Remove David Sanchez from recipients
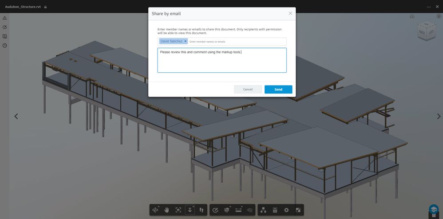 click(x=186, y=41)
